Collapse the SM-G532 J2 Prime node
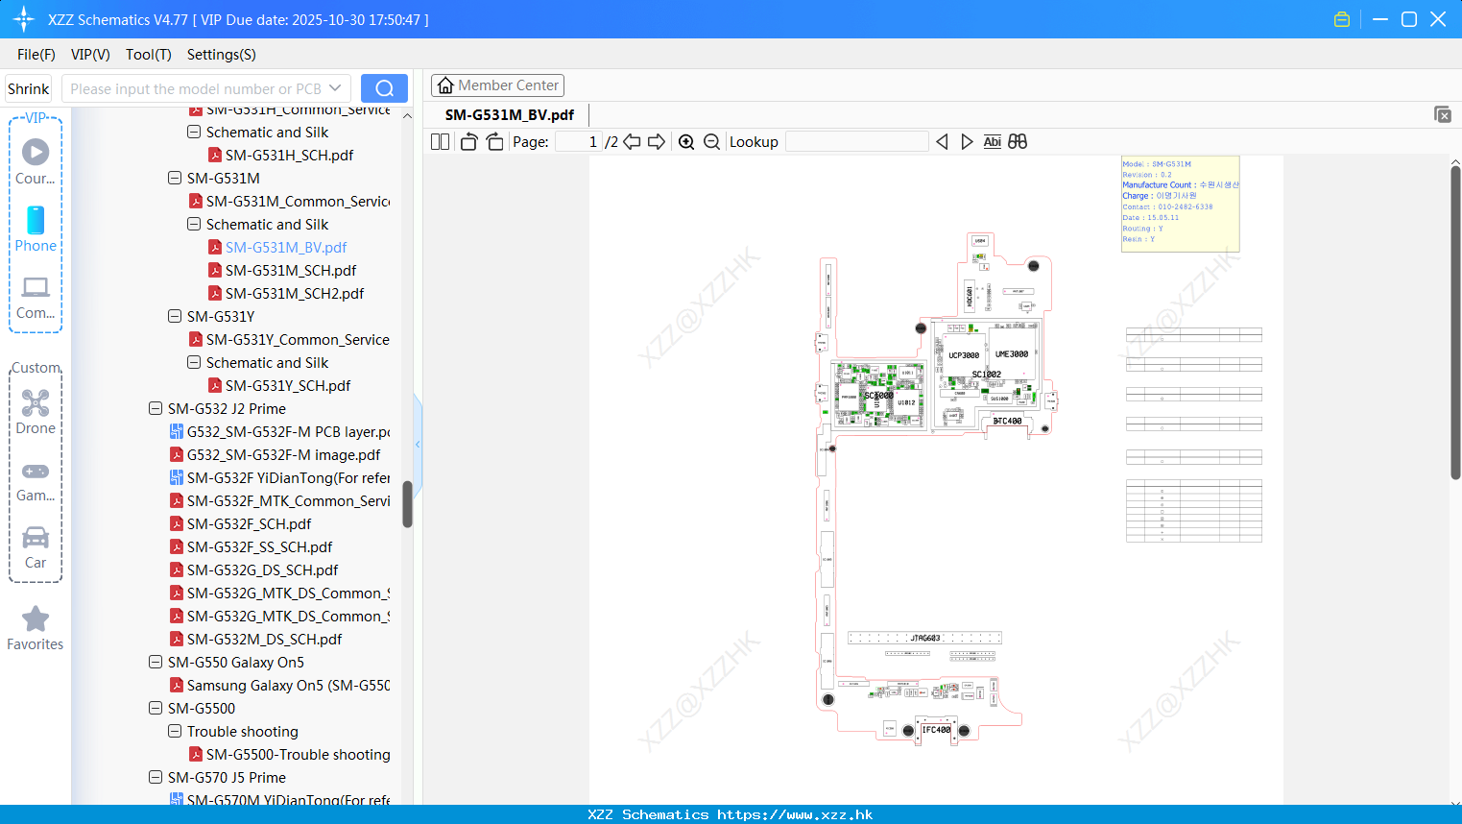Viewport: 1462px width, 824px height. (x=156, y=408)
